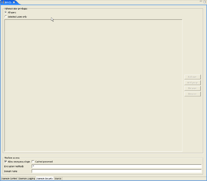Choose Selected users only radio option
207x181 pixels.
[x=6, y=17]
